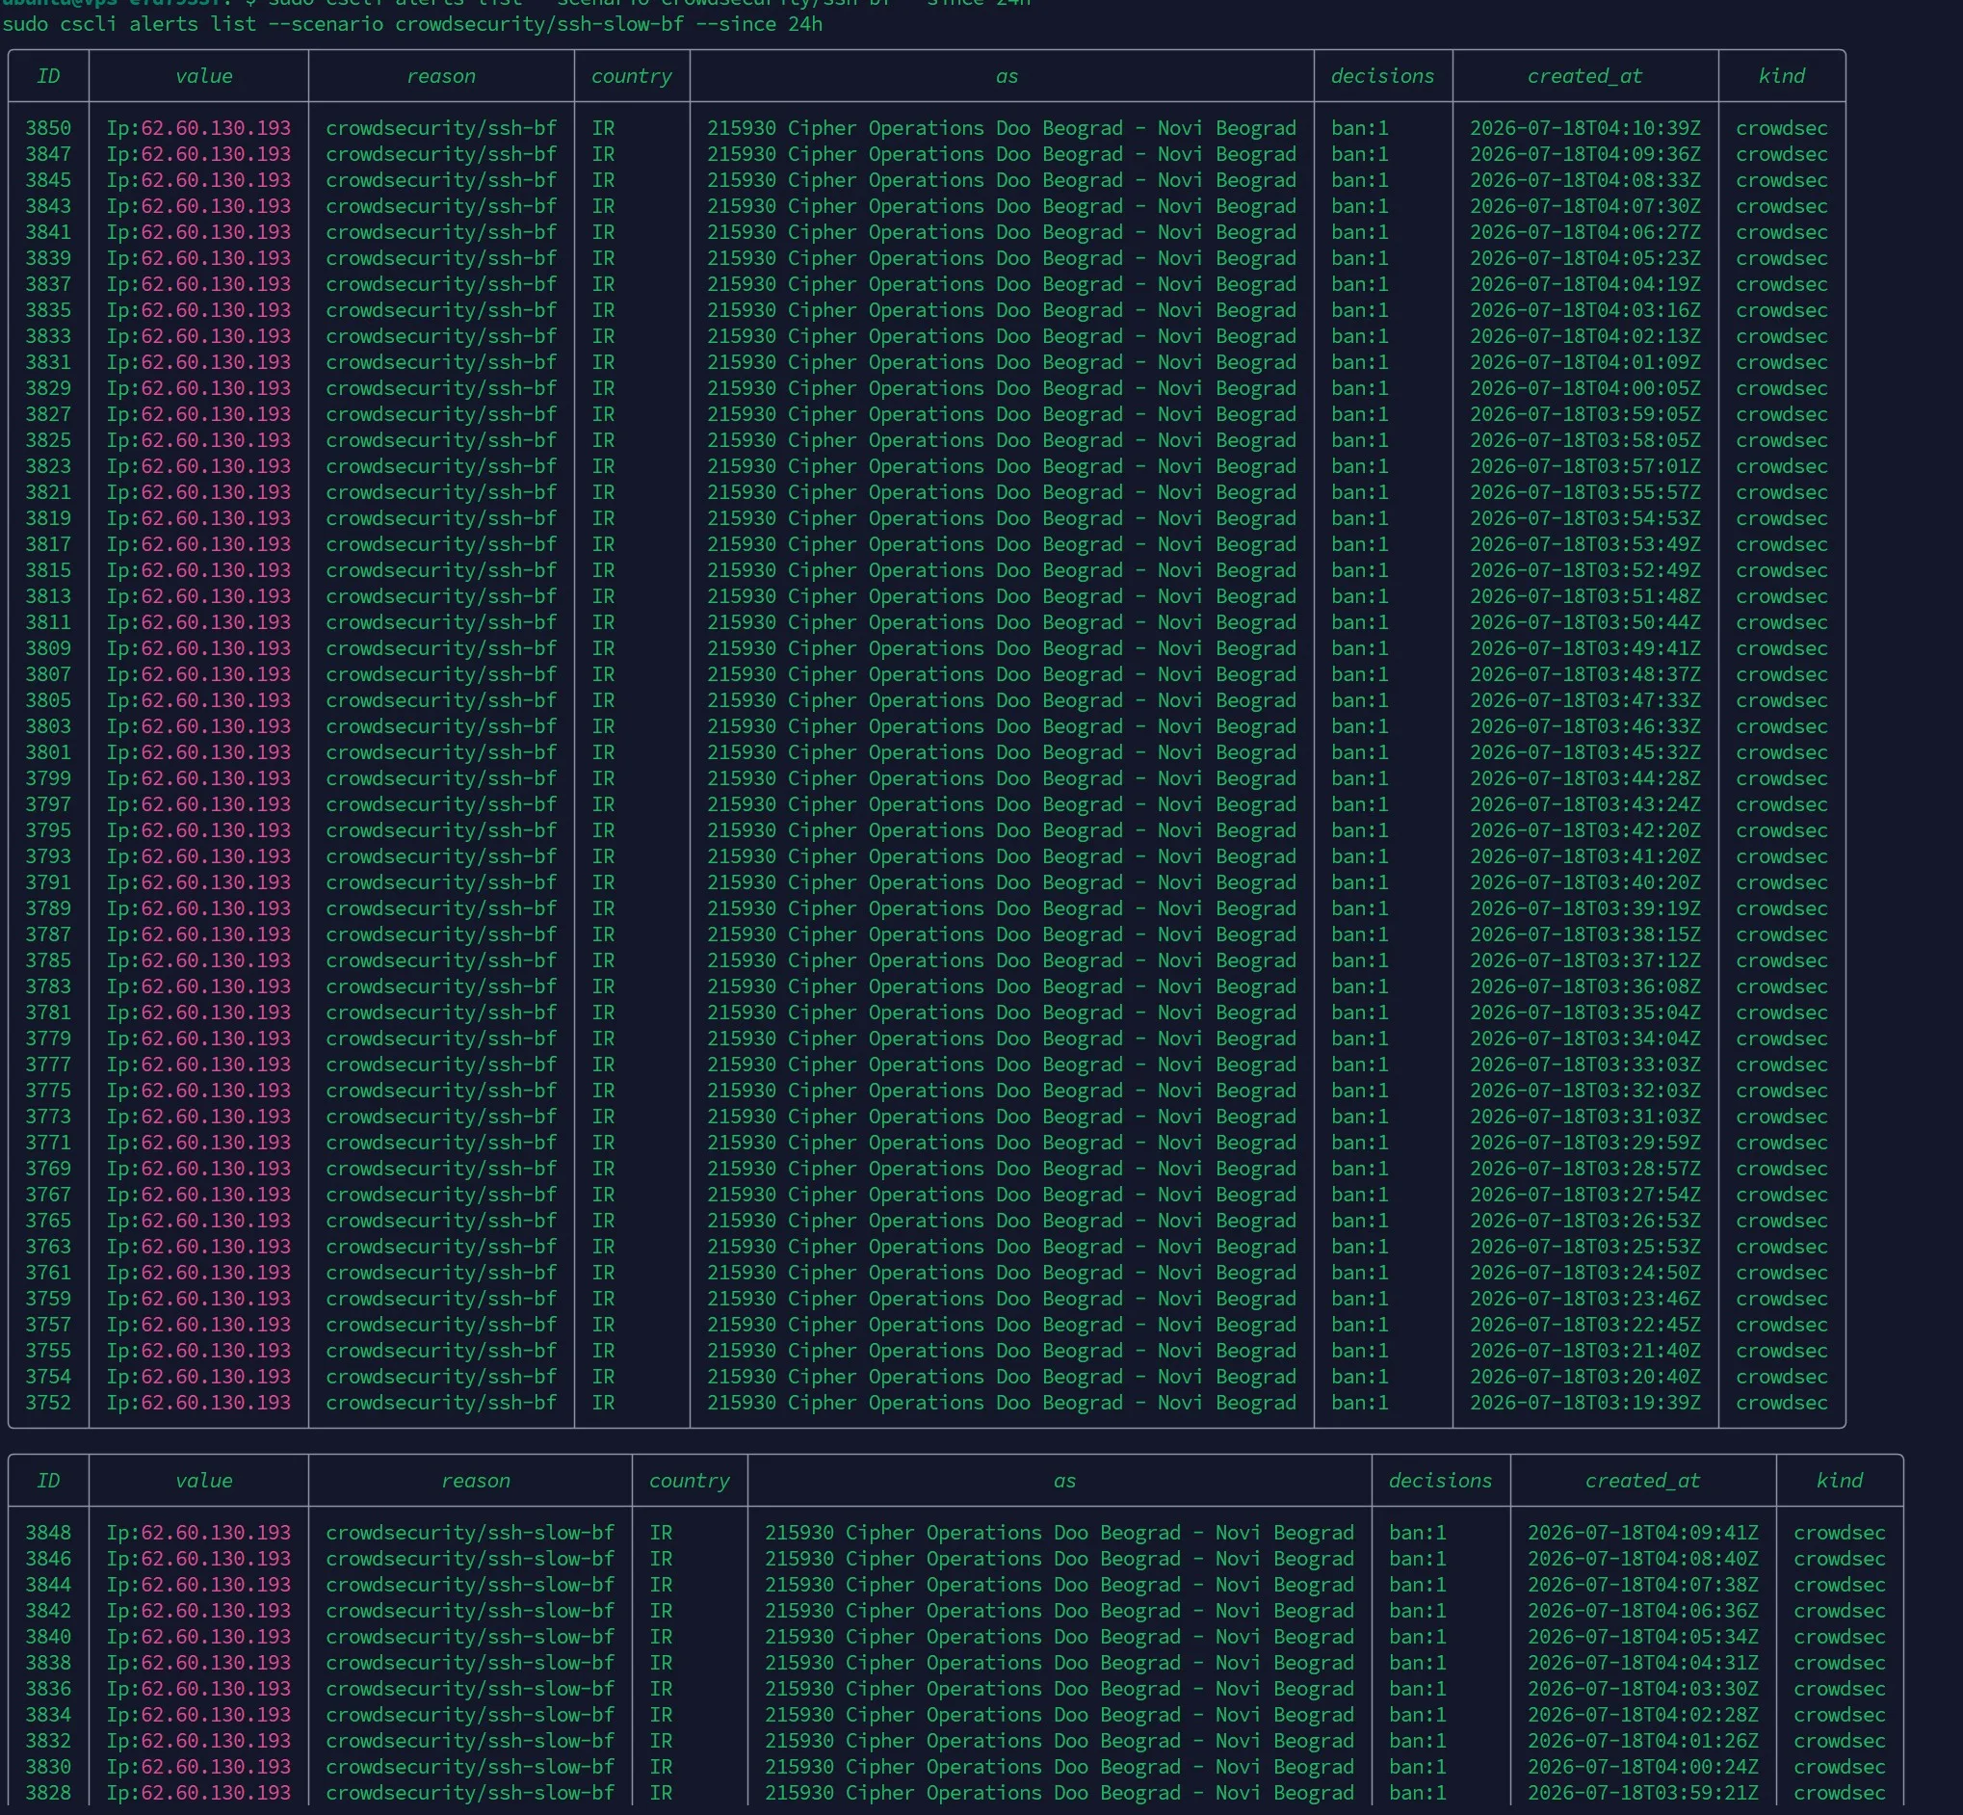This screenshot has height=1815, width=1963.
Task: Select alert ID 3827
Action: point(48,414)
